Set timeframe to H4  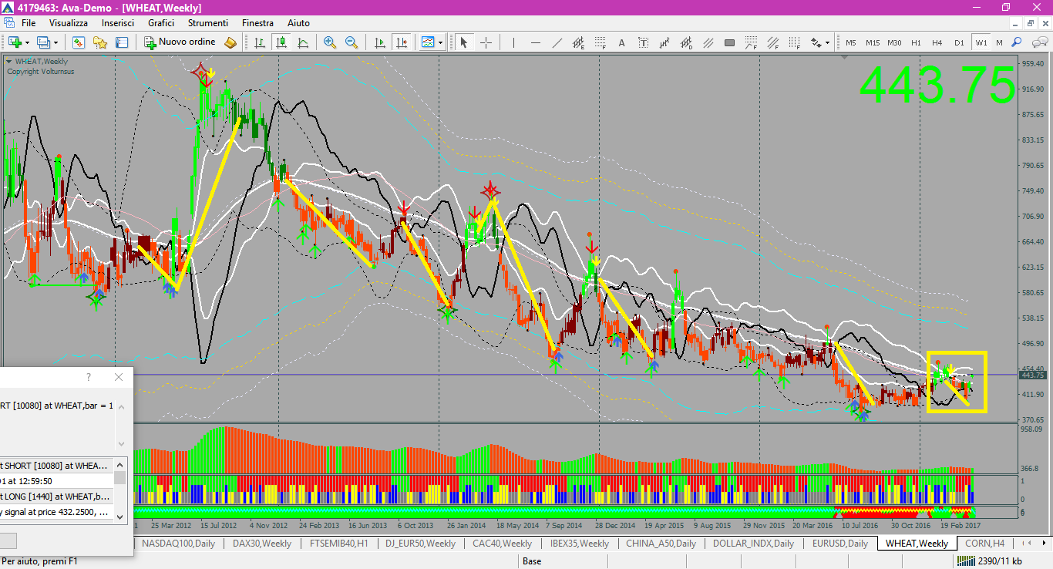(937, 42)
